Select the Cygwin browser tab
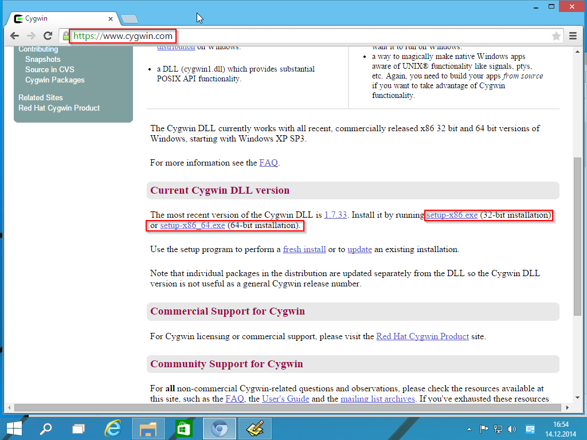 63,19
